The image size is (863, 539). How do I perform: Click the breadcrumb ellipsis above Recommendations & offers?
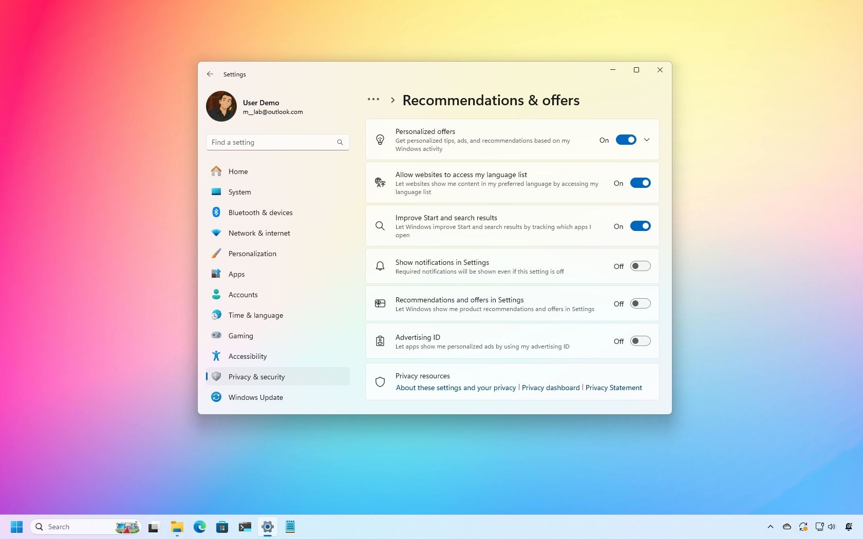coord(372,99)
